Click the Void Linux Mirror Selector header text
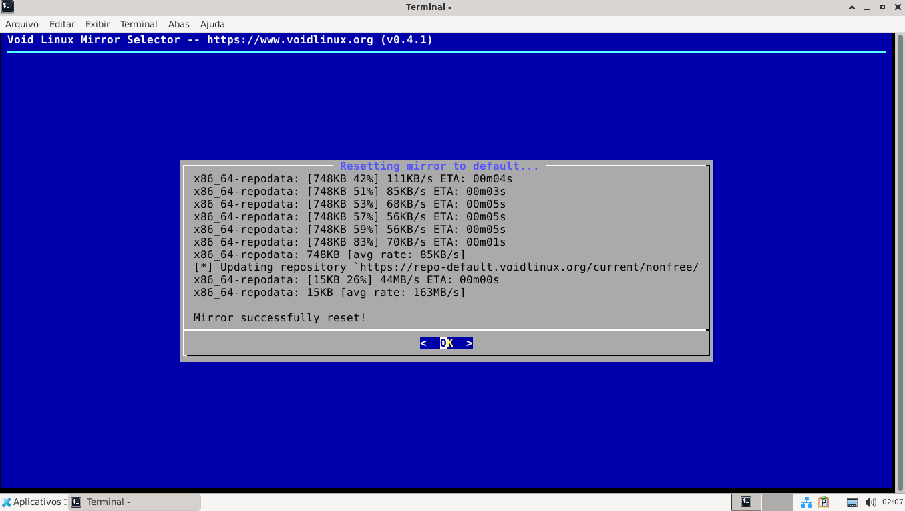The height and width of the screenshot is (511, 905). (x=220, y=40)
